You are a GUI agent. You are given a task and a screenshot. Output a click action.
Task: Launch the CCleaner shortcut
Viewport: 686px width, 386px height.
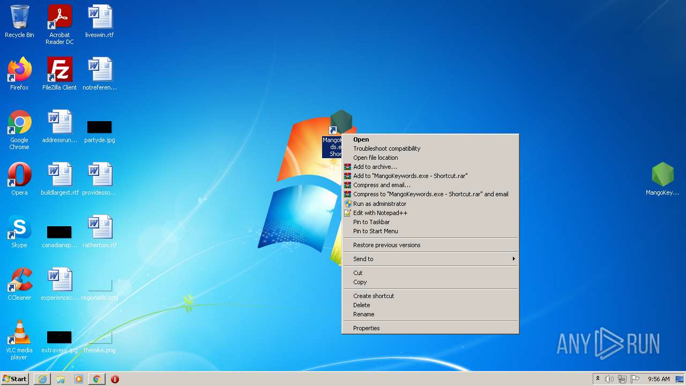point(19,284)
